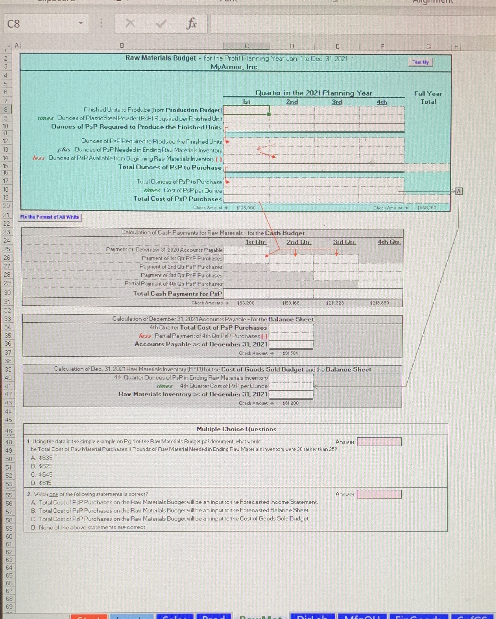Click the $31,584 check amount
This screenshot has width=496, height=619.
[x=290, y=353]
